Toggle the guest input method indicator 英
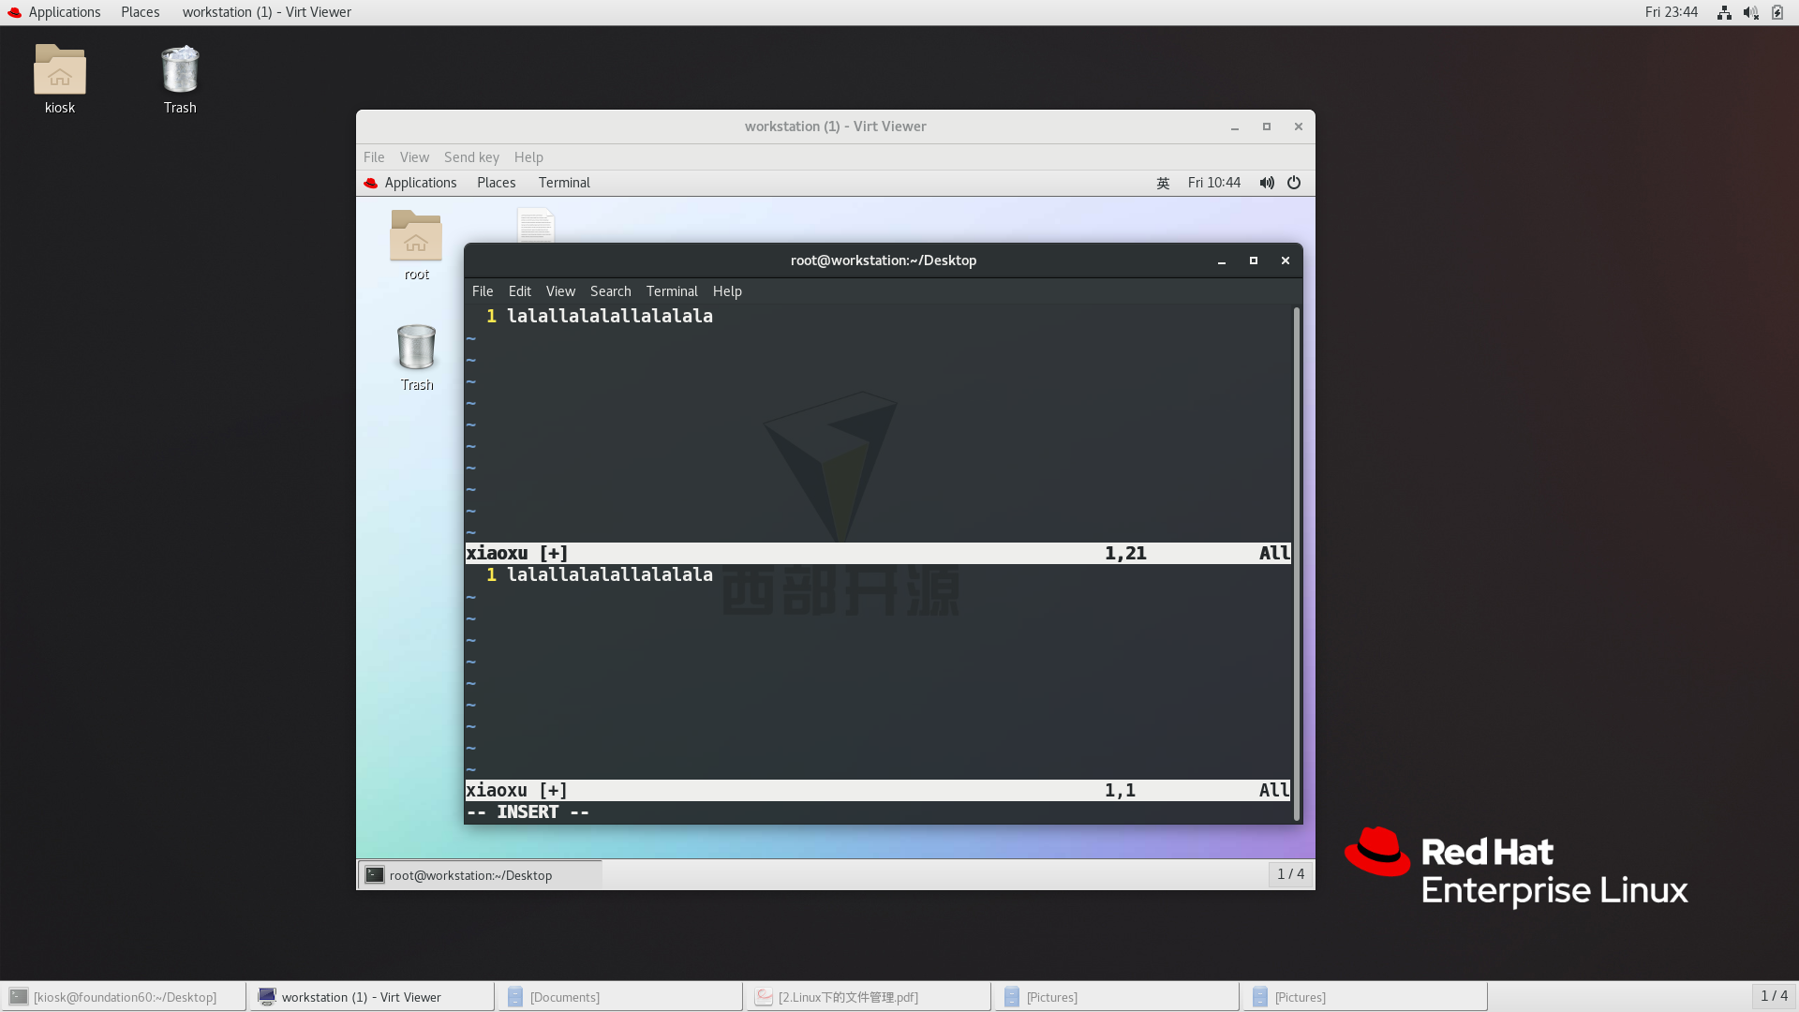This screenshot has width=1799, height=1012. tap(1163, 183)
